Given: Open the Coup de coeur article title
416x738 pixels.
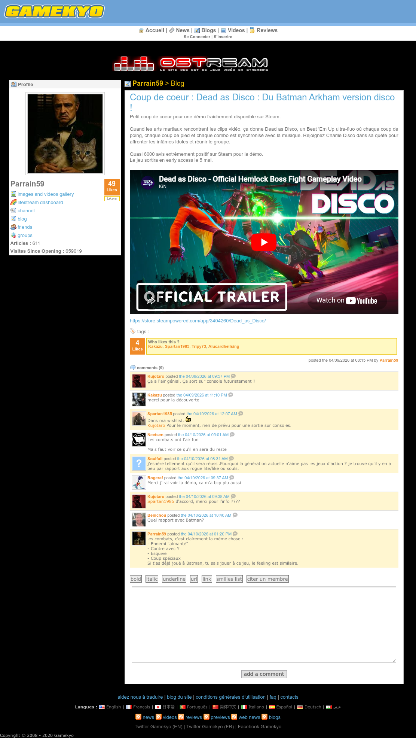Looking at the screenshot, I should [x=262, y=102].
